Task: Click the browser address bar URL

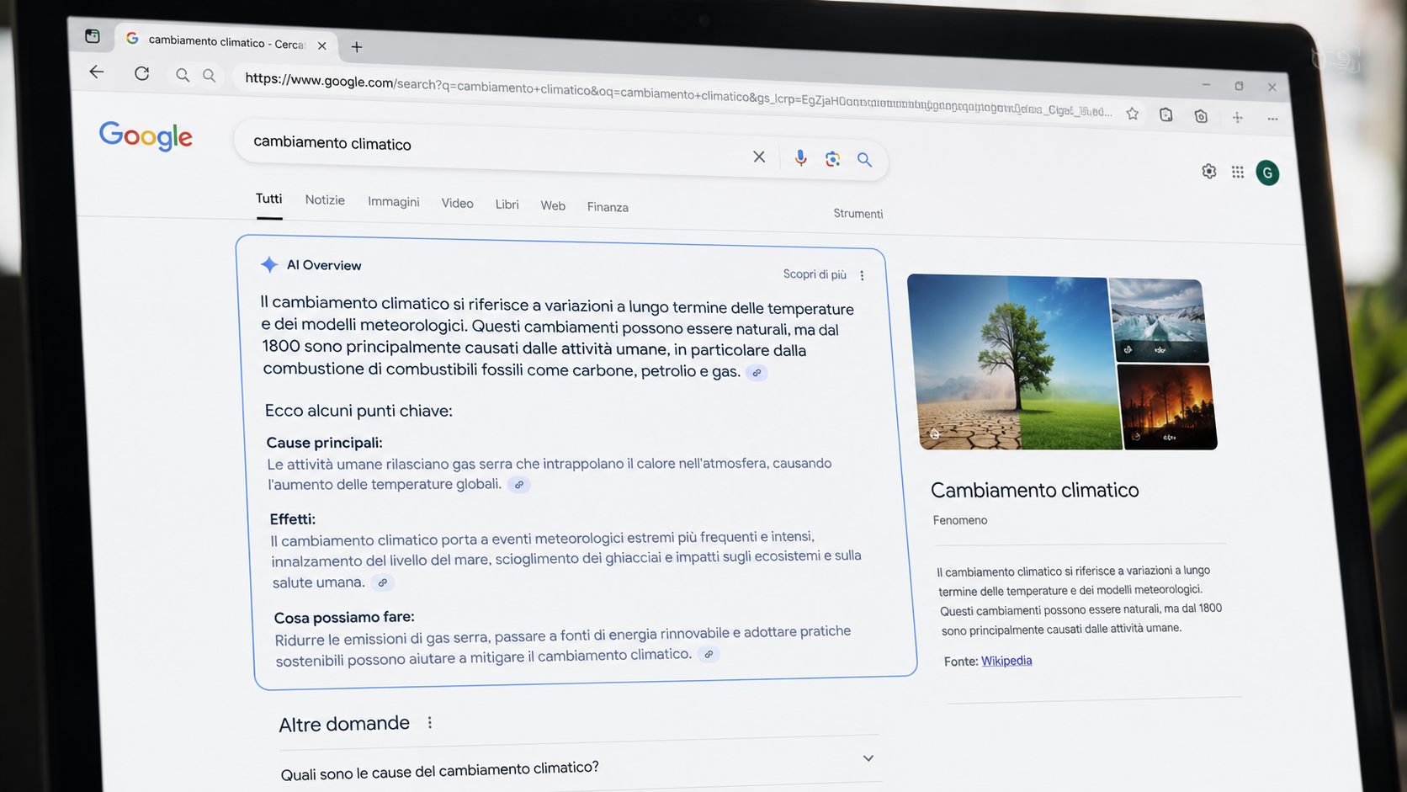Action: coord(677,95)
